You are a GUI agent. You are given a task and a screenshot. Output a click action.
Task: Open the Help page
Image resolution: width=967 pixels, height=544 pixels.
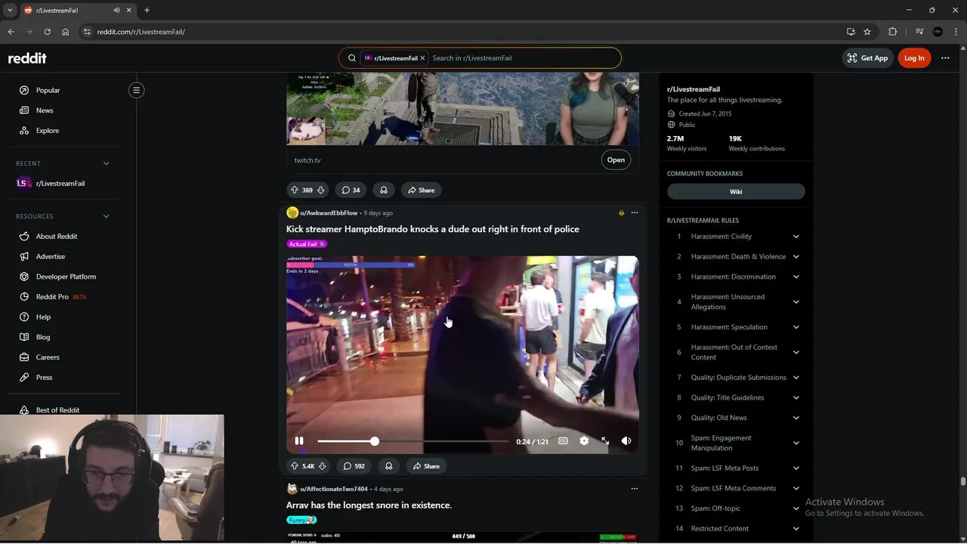tap(43, 317)
